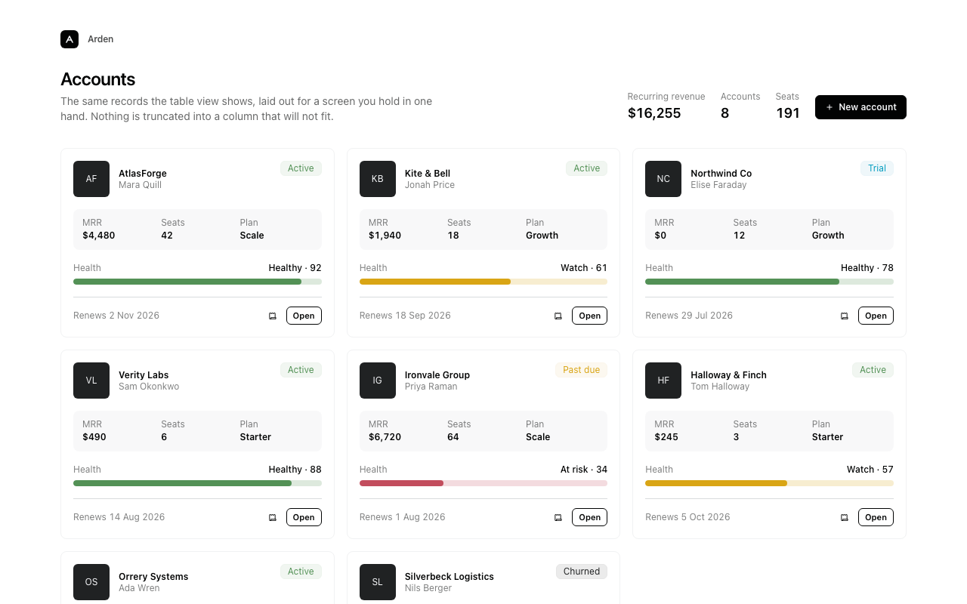Click the IG avatar for Ironvale Group

[378, 381]
